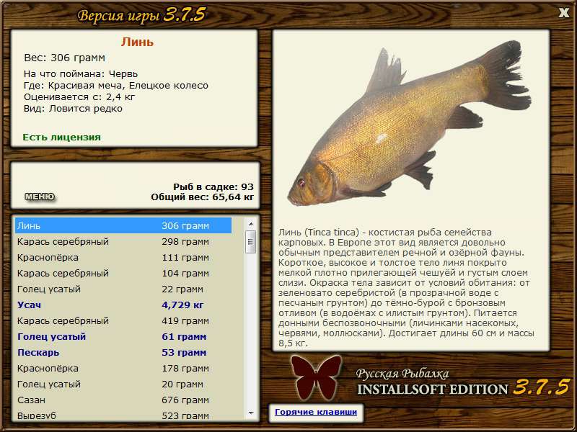
Task: Click the Вес: 306 грамм text
Action: click(x=64, y=58)
